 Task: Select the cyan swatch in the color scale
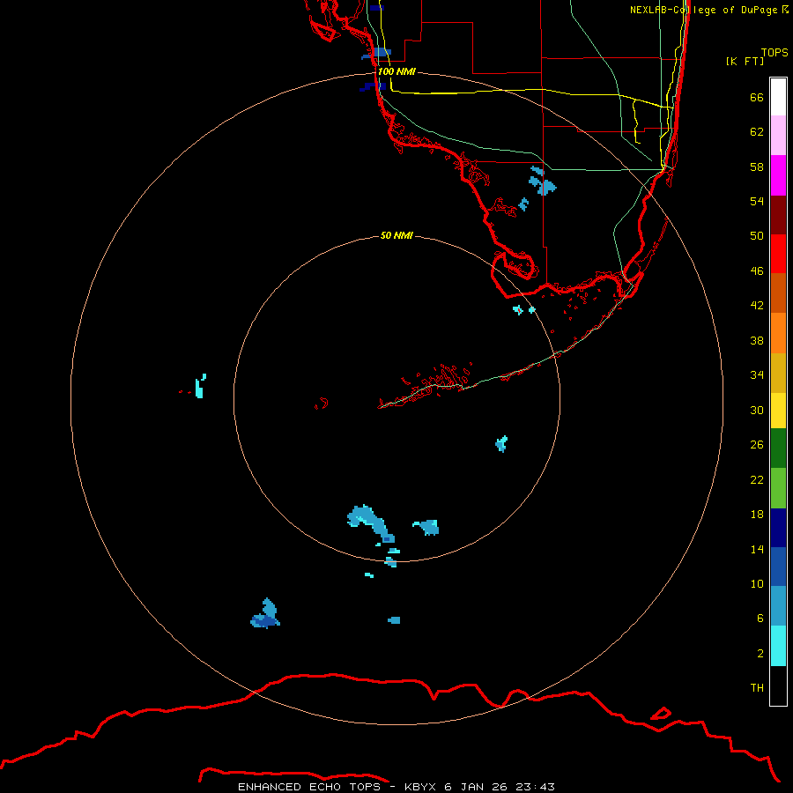778,646
